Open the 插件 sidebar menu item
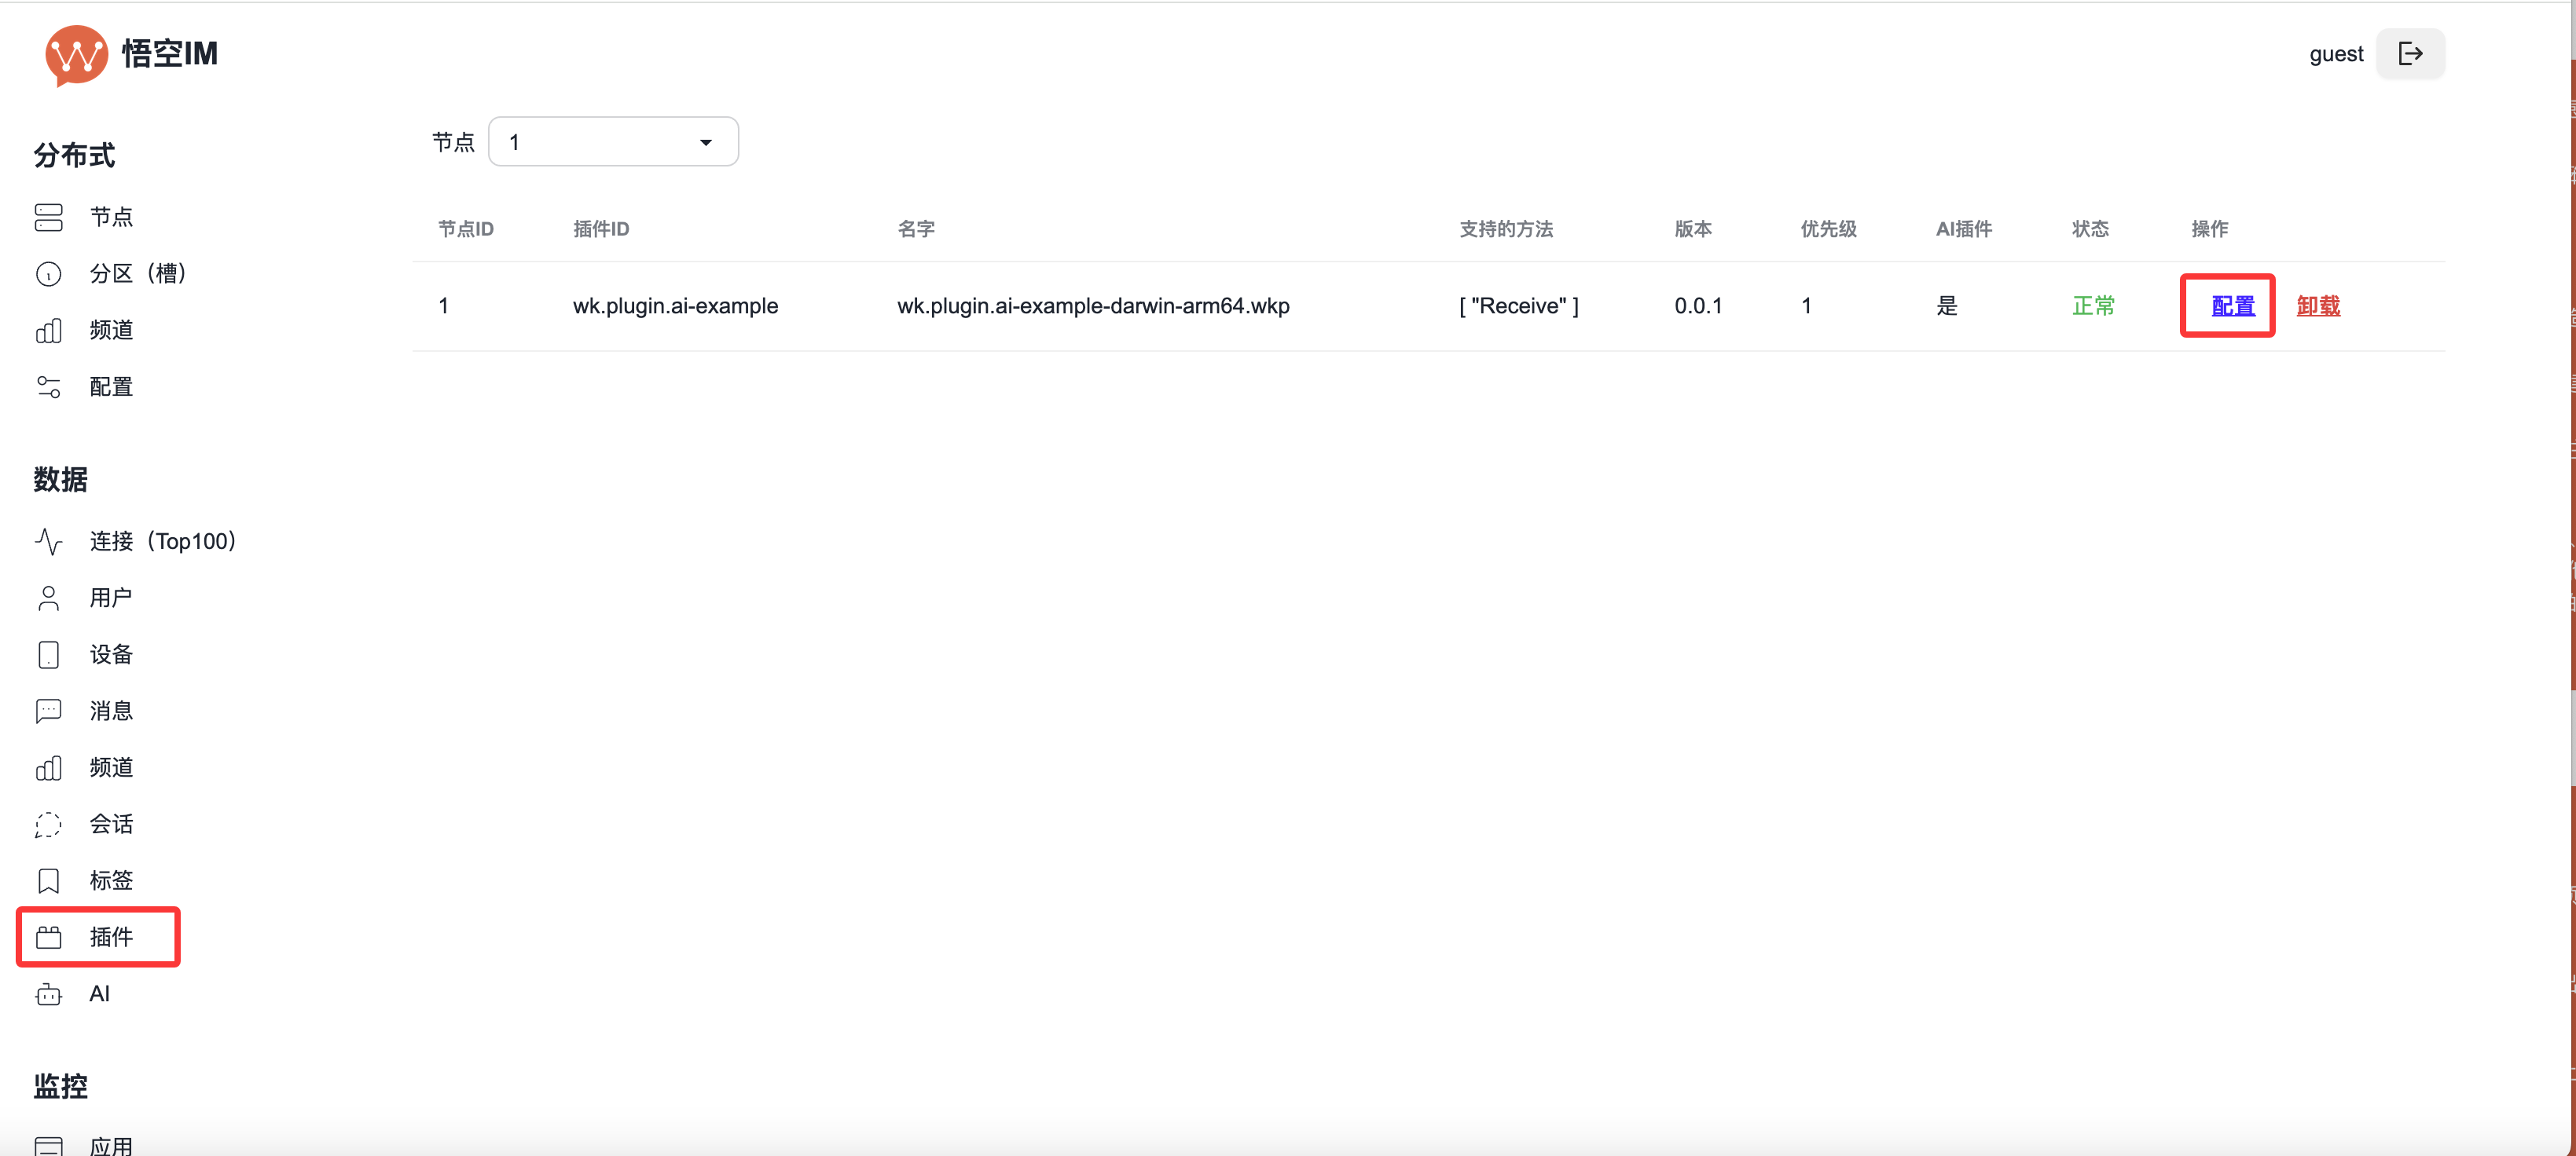The height and width of the screenshot is (1156, 2576). point(110,937)
